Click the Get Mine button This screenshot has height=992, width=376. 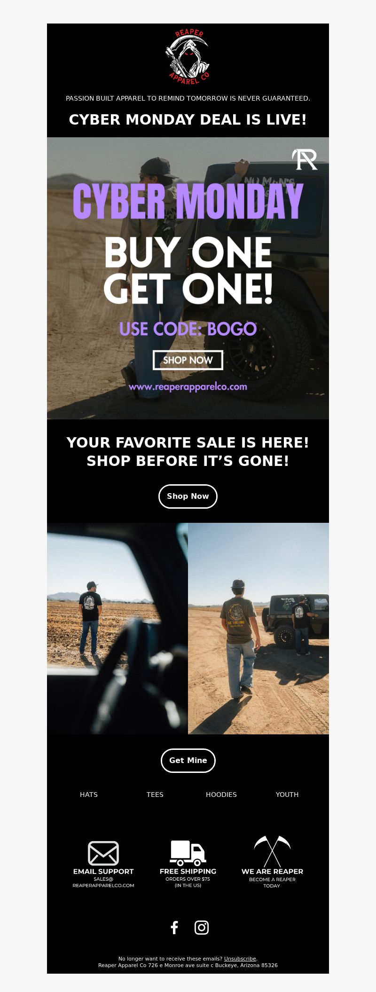(188, 761)
